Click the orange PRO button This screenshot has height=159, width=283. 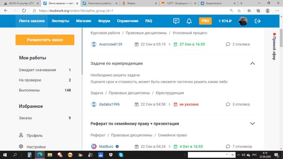tap(205, 21)
